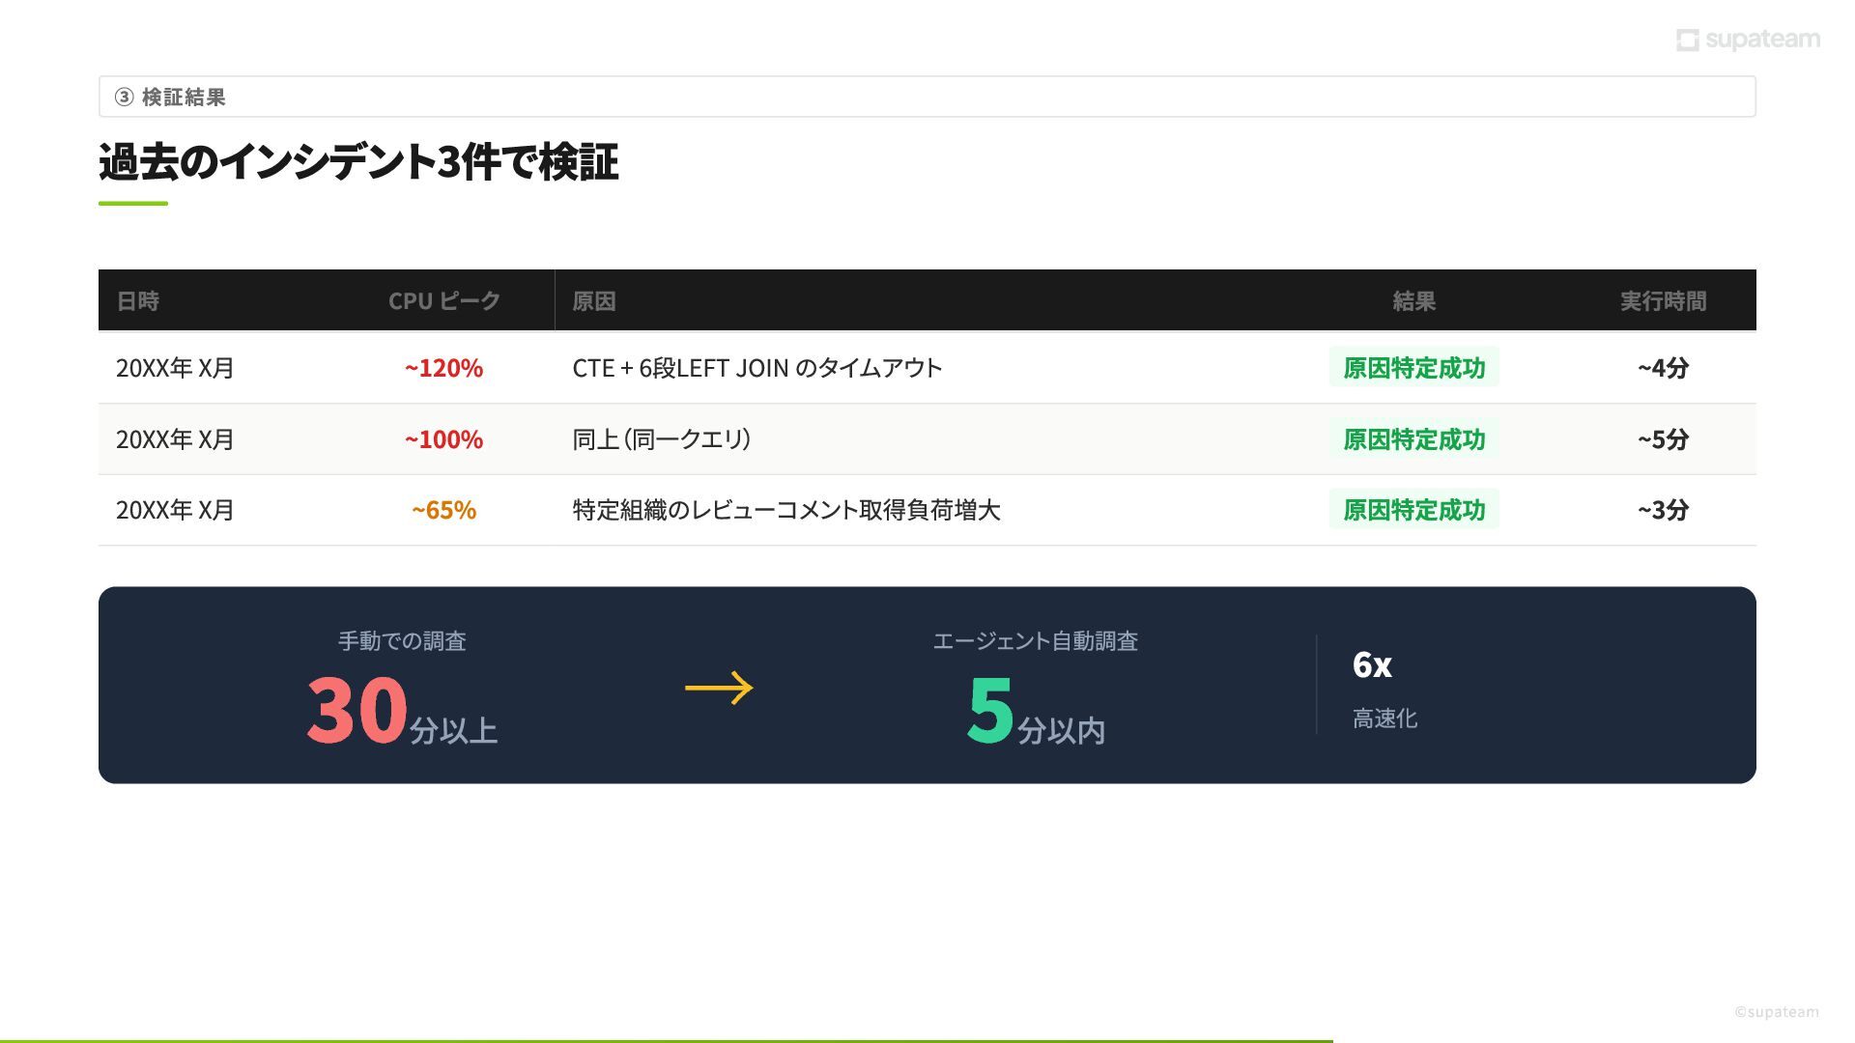Click the 日時 column header

point(138,300)
